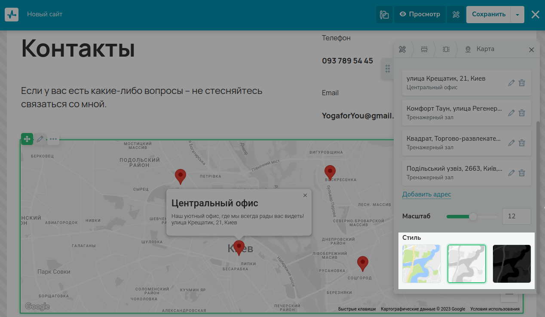Click the site logo icon in header
Viewport: 545px width, 317px height.
12,15
